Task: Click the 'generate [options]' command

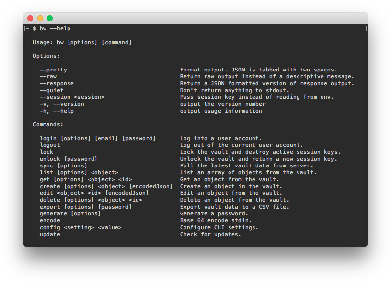Action: [x=70, y=214]
